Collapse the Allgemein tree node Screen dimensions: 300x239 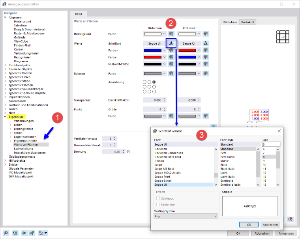[x=5, y=17]
